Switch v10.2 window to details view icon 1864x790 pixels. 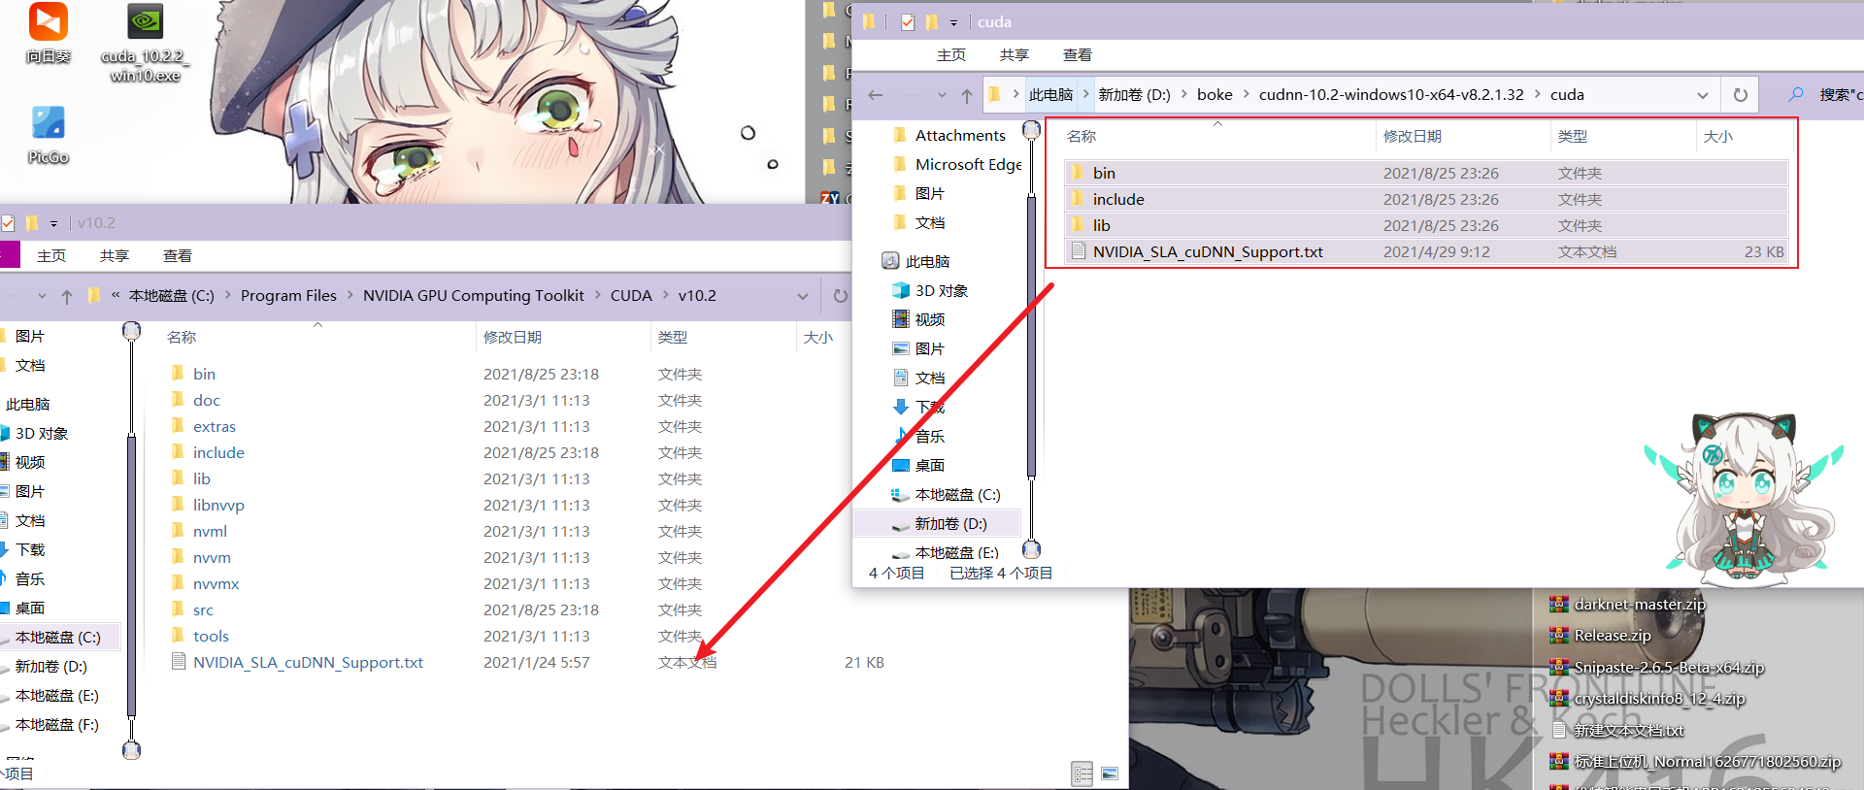pos(1082,774)
